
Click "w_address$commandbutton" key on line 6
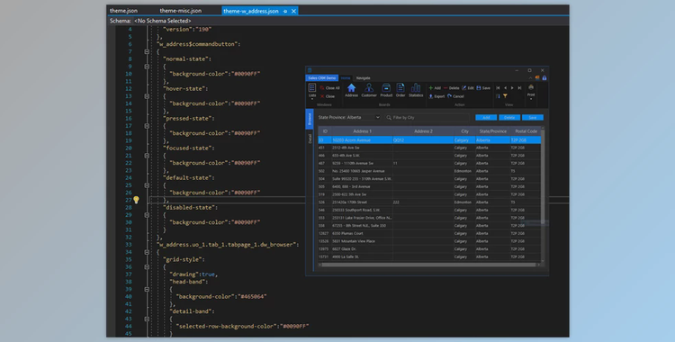coord(197,44)
